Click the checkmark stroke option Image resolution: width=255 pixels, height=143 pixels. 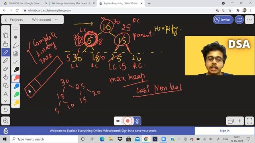pos(16,62)
